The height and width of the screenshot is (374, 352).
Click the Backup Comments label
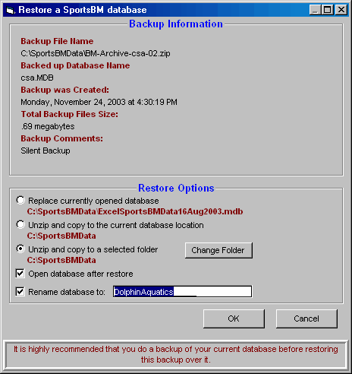[61, 138]
